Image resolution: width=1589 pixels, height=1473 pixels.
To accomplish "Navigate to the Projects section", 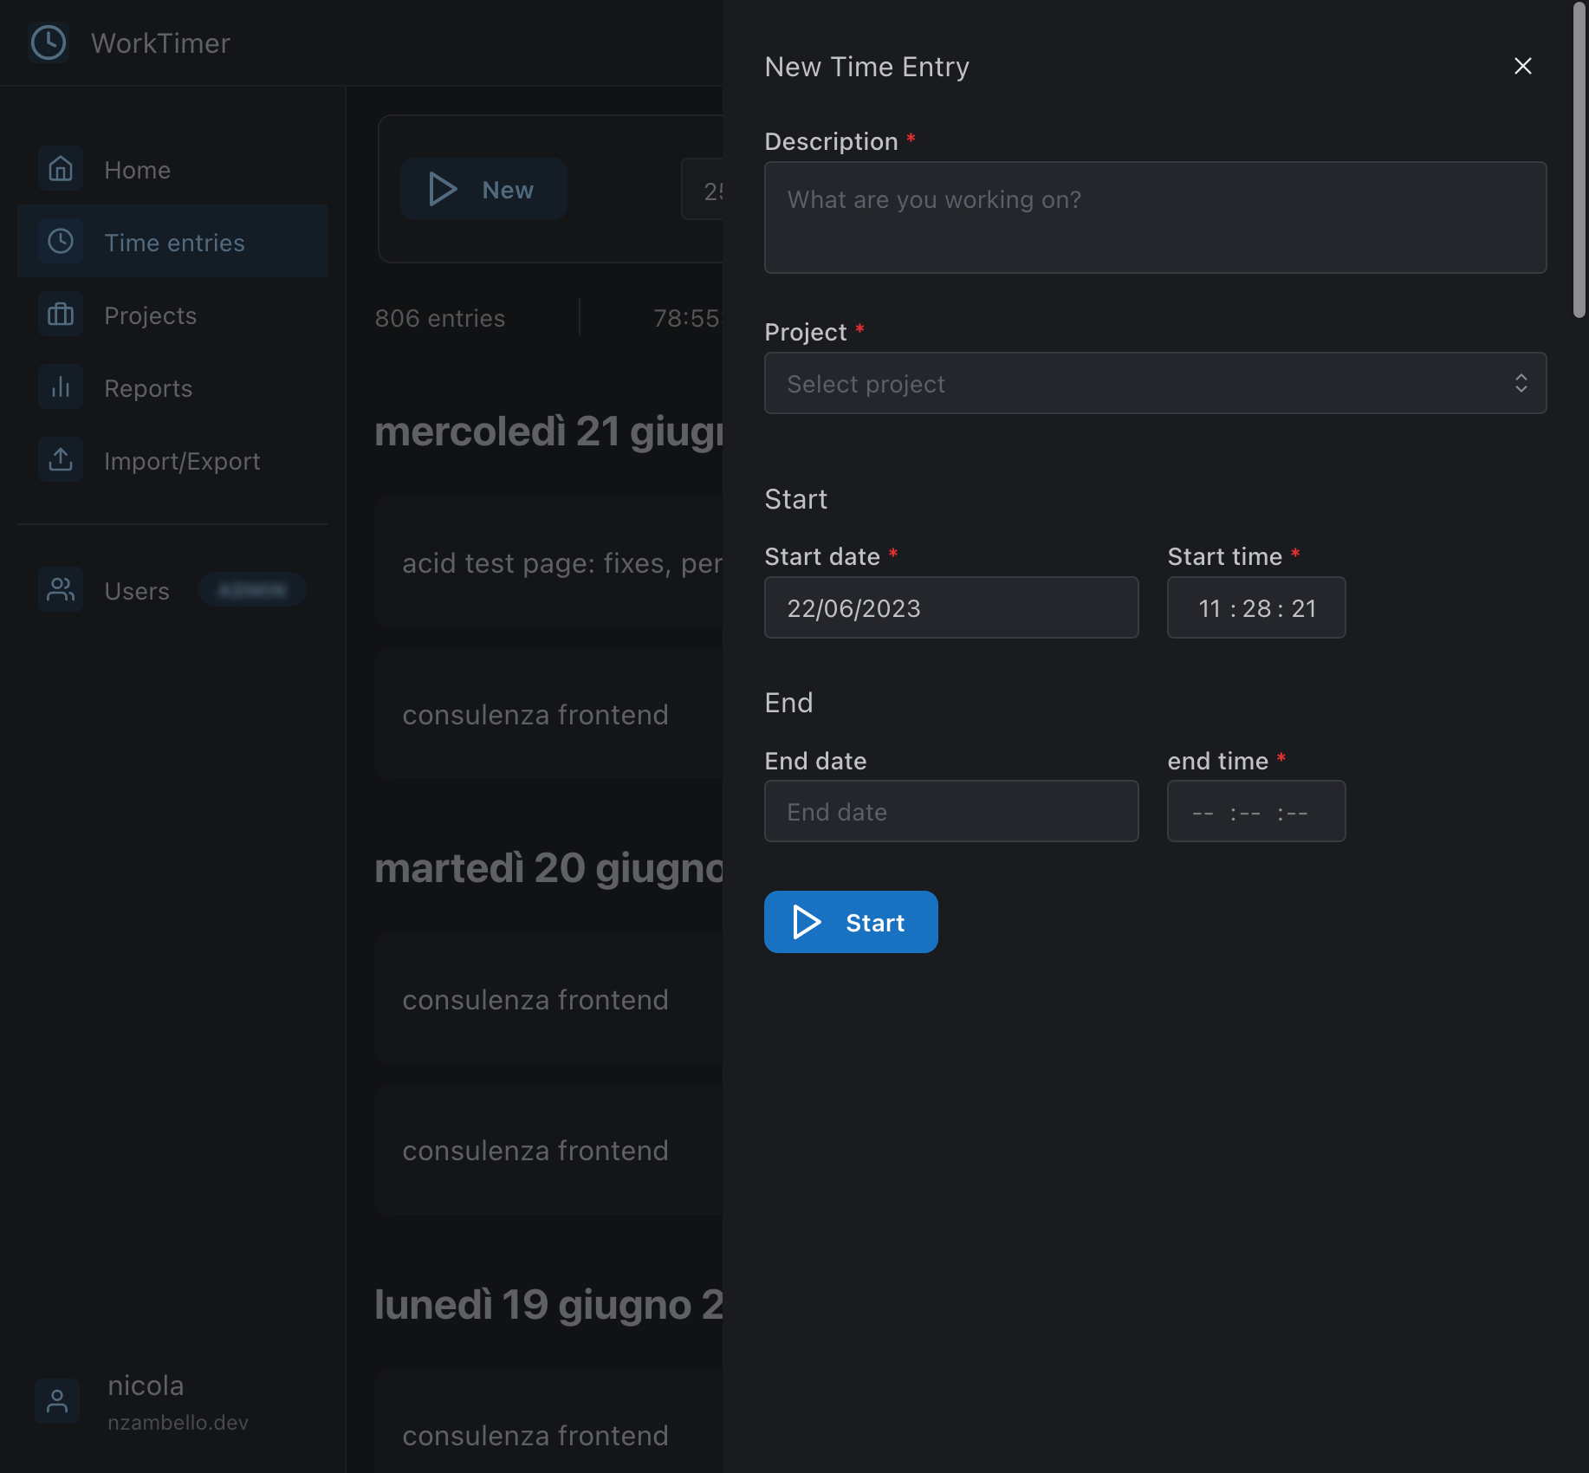I will pos(150,315).
